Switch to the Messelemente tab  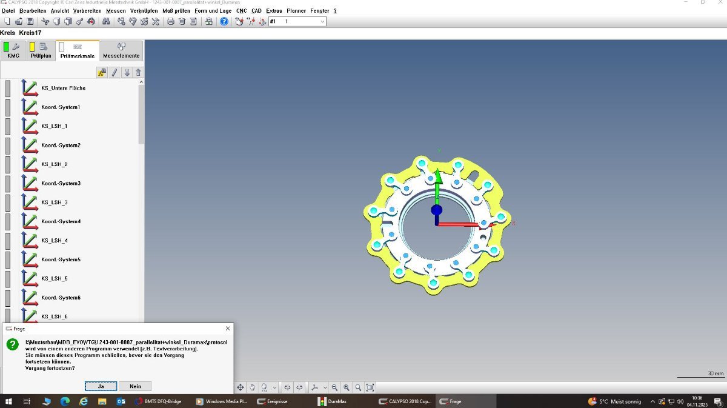click(x=121, y=50)
